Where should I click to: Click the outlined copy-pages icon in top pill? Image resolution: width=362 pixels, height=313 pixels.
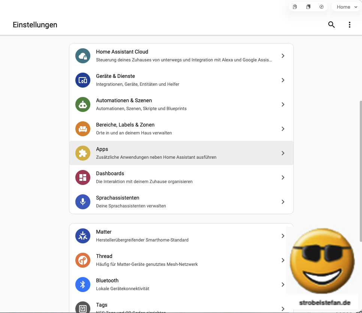pyautogui.click(x=295, y=7)
